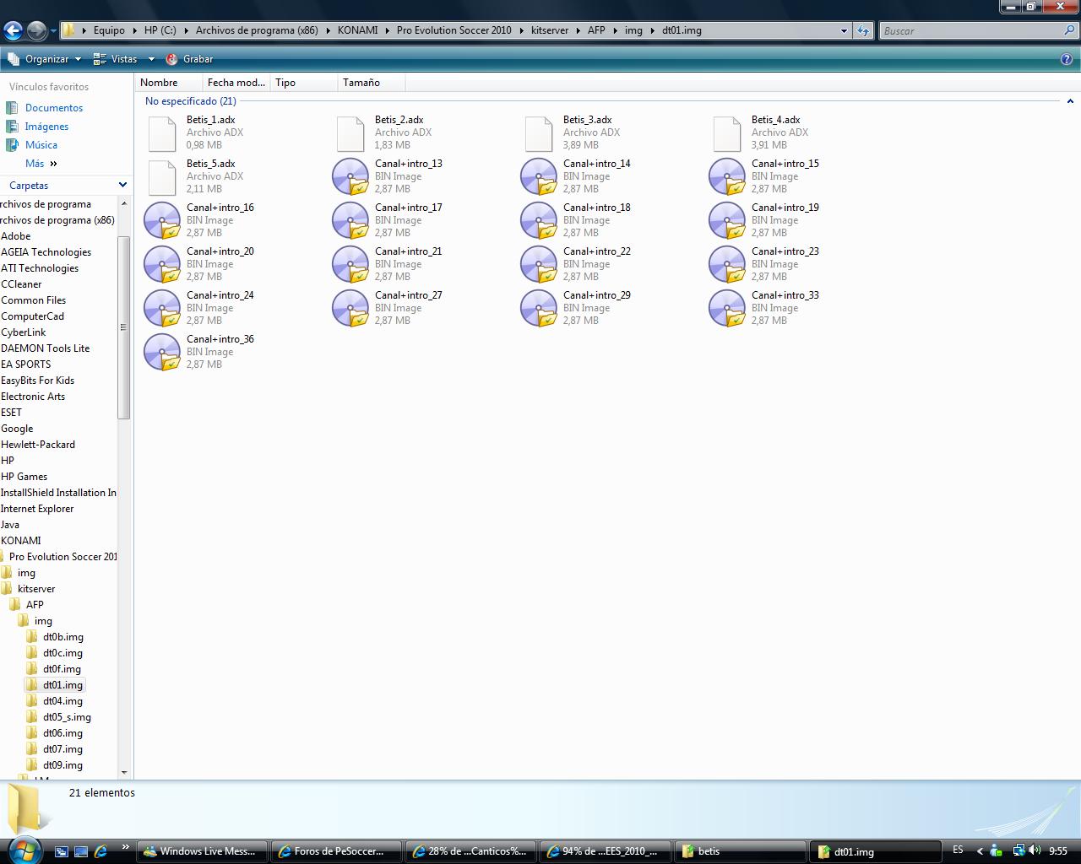Open the Betis_1.adx file icon
Viewport: 1081px width, 864px height.
pyautogui.click(x=161, y=133)
